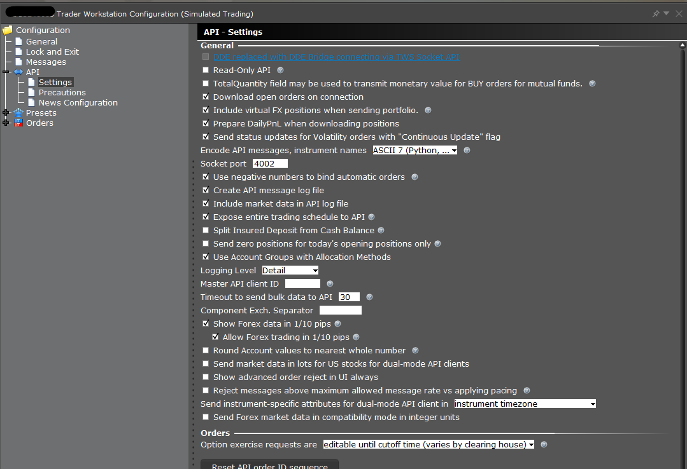
Task: Click help icon next to TotalQuantity mutual funds option
Action: tap(591, 83)
